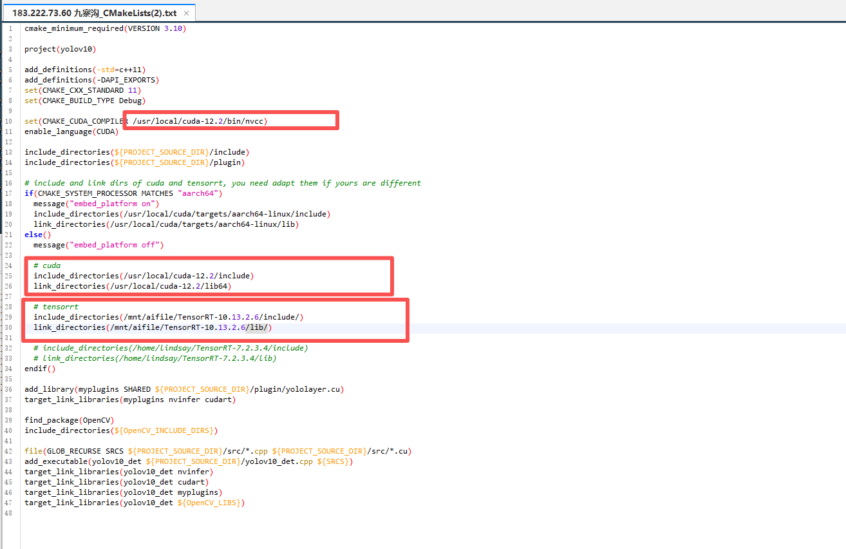This screenshot has width=846, height=549.
Task: Click the add_library(myplugins SHARED ...) line
Action: [x=184, y=389]
